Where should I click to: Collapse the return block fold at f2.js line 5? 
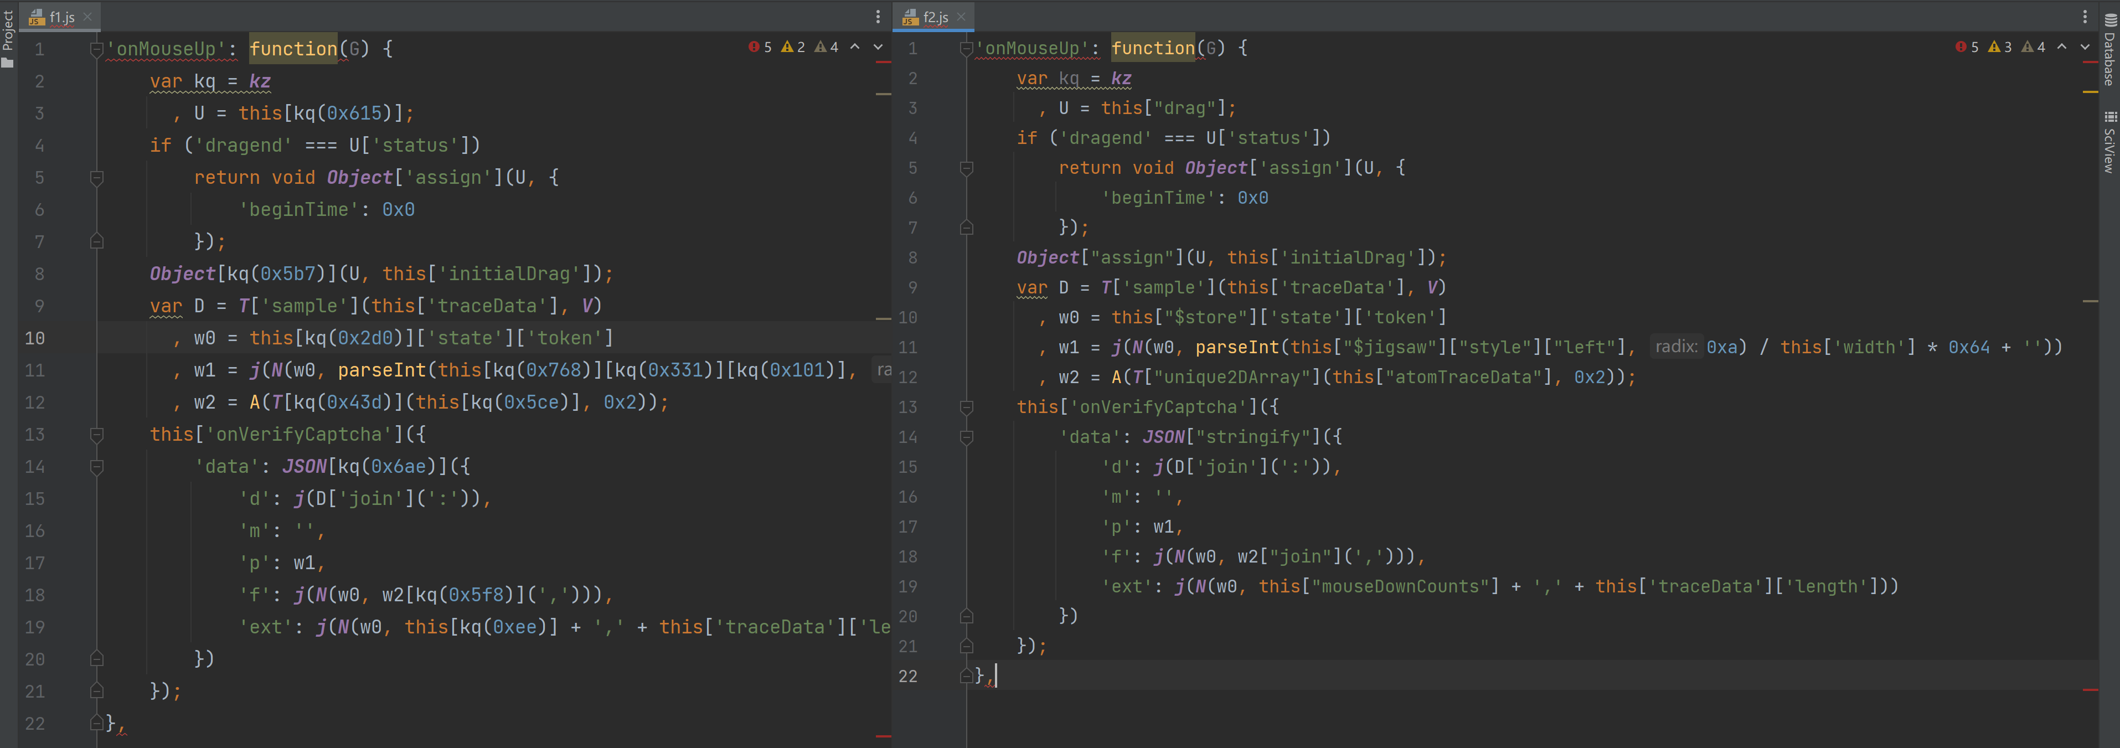pyautogui.click(x=966, y=168)
